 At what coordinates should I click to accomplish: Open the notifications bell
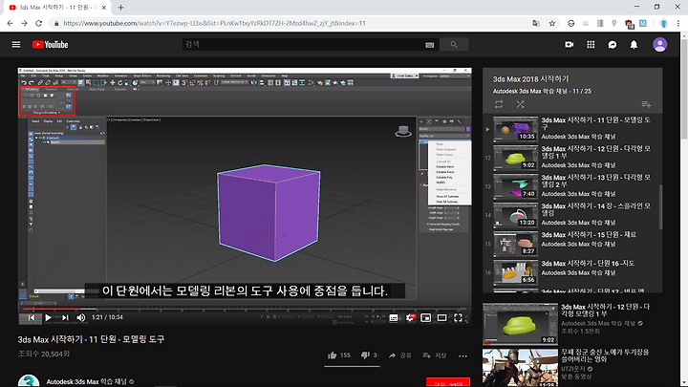634,44
